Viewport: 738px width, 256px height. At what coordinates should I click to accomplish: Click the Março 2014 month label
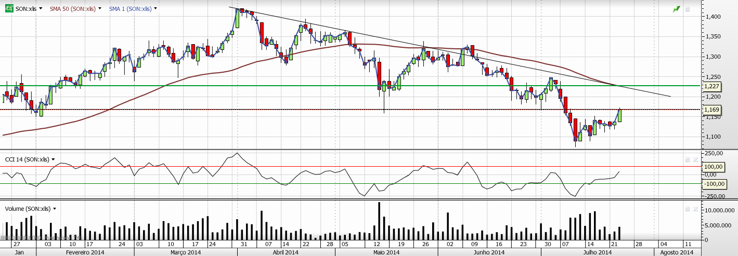tap(186, 252)
